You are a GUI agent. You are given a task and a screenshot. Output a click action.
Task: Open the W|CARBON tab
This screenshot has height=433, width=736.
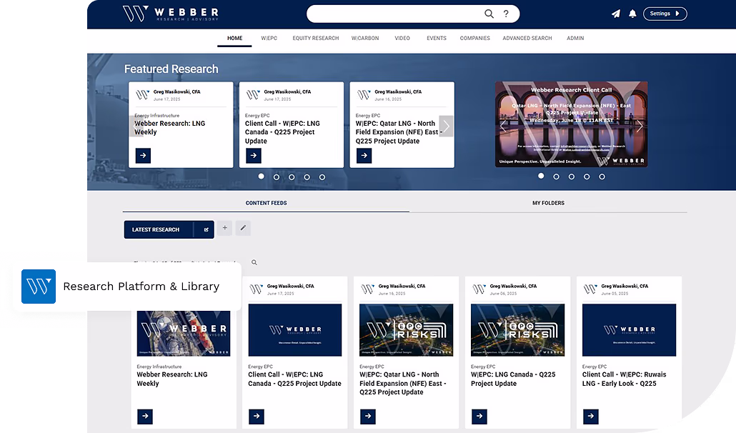[365, 39]
